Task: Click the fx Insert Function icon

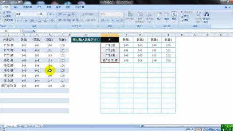Action: (x=34, y=31)
